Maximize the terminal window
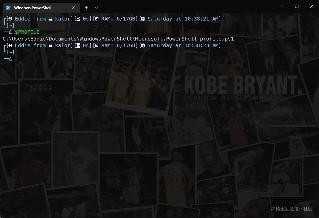 [x=297, y=6]
